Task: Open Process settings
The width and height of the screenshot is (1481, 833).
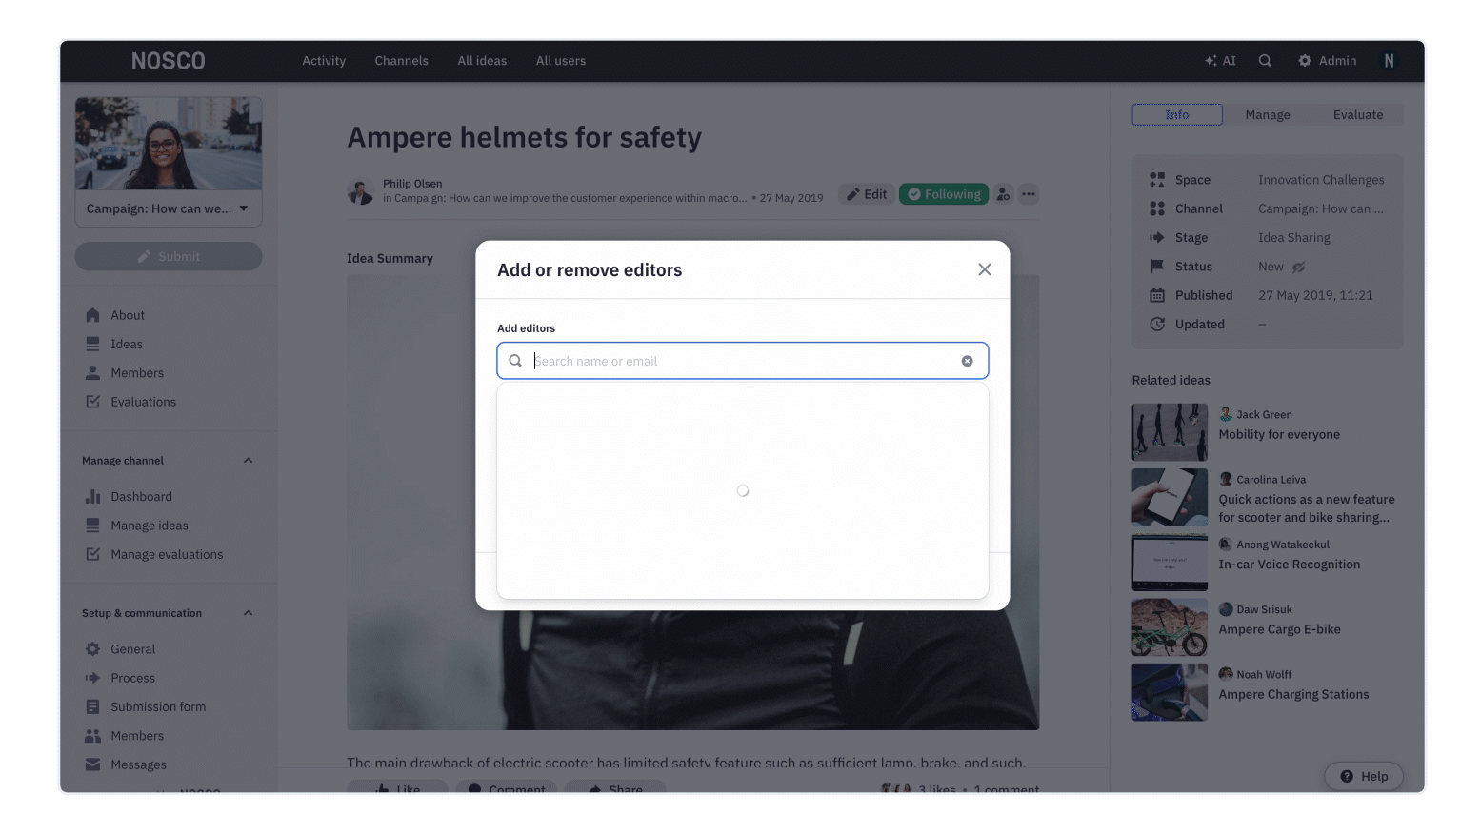Action: click(132, 678)
